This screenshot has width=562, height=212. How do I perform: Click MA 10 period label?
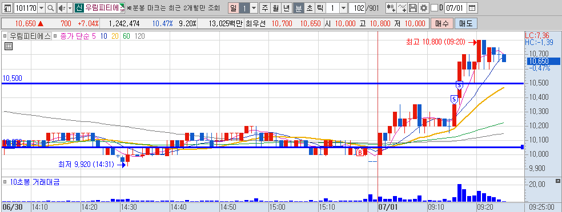click(x=103, y=36)
